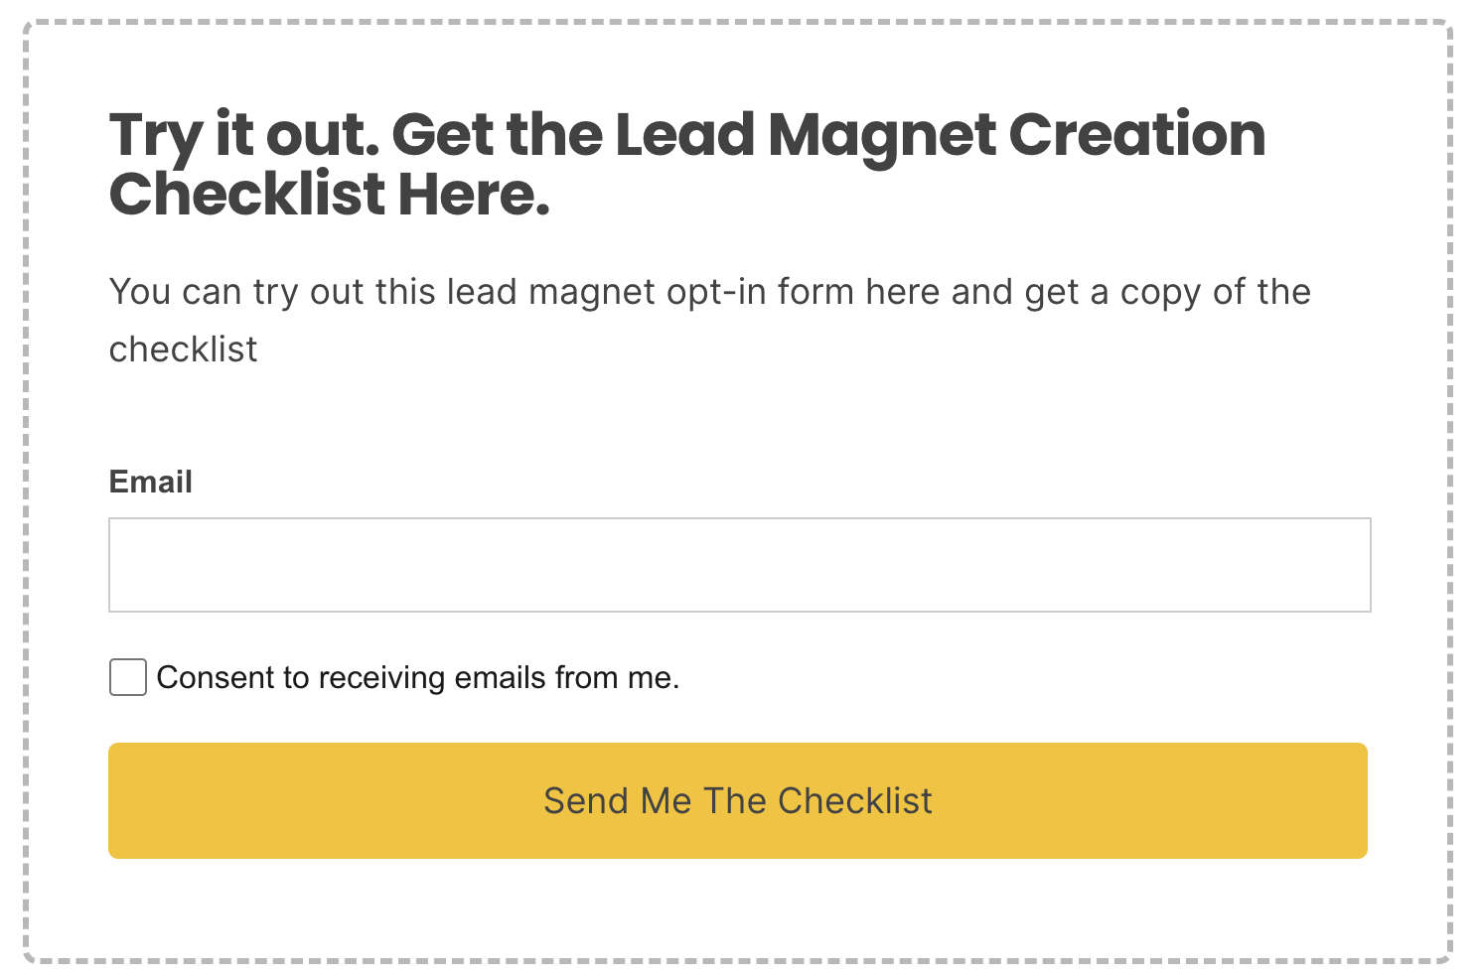Image resolution: width=1480 pixels, height=977 pixels.
Task: Place the cursor in the box under Email
Action: point(739,565)
